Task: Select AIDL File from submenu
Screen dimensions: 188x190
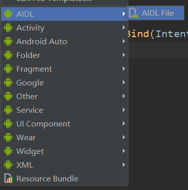Action: [155, 13]
